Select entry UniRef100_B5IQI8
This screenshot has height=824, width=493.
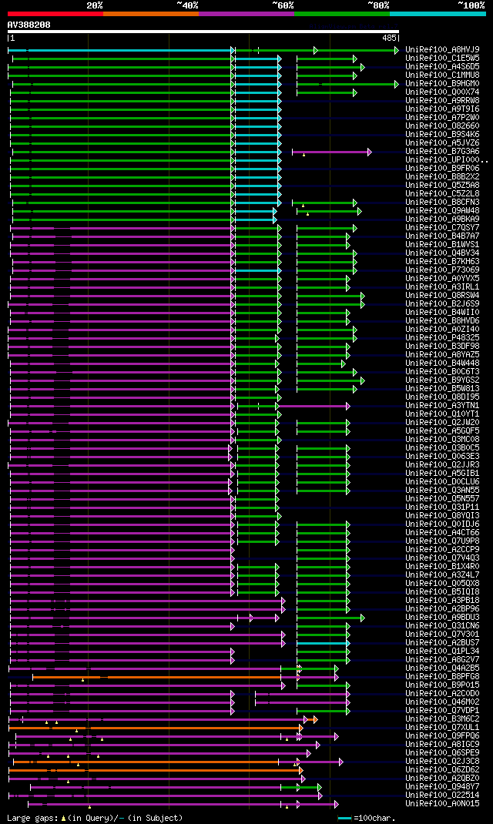coord(442,591)
